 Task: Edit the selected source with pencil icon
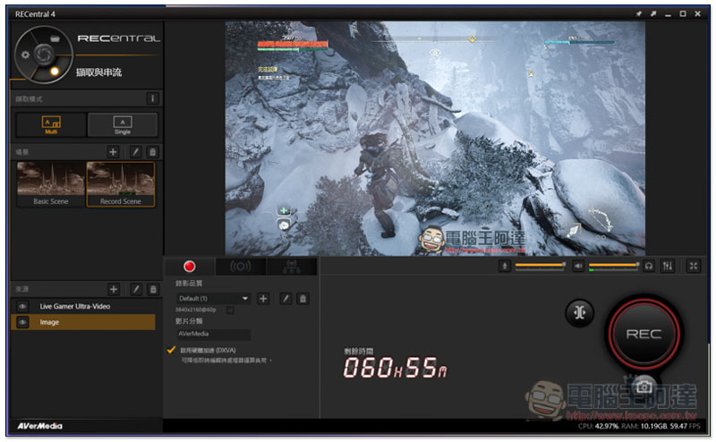click(x=136, y=289)
